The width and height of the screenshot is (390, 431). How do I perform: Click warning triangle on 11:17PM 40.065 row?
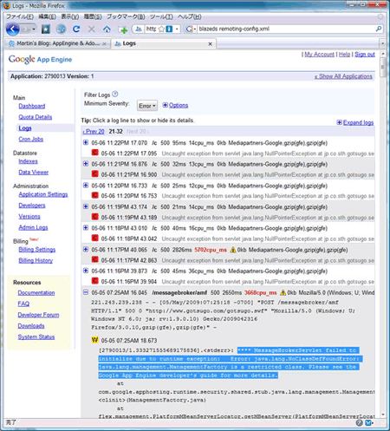coord(233,250)
